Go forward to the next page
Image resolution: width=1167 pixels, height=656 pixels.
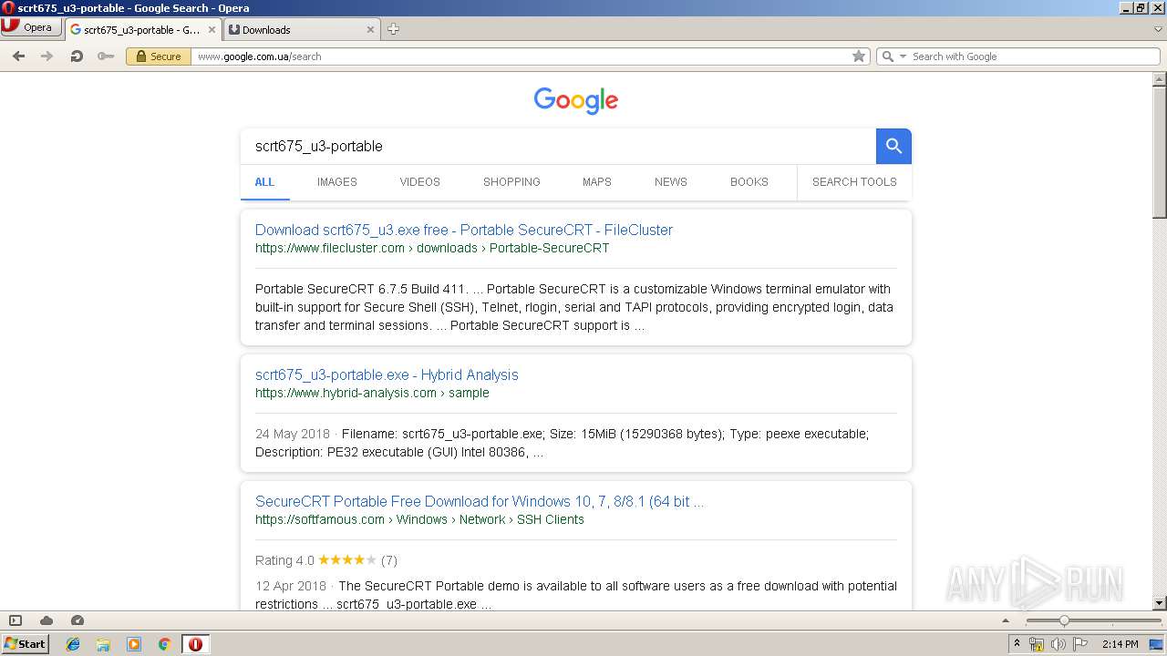[47, 56]
